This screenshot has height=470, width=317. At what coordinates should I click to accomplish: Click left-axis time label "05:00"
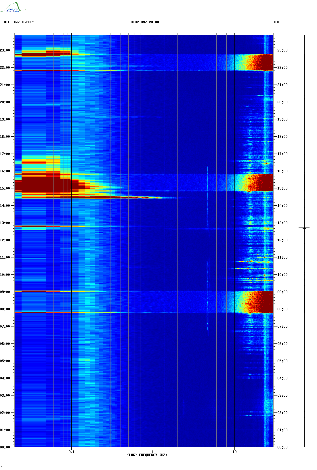(5, 361)
